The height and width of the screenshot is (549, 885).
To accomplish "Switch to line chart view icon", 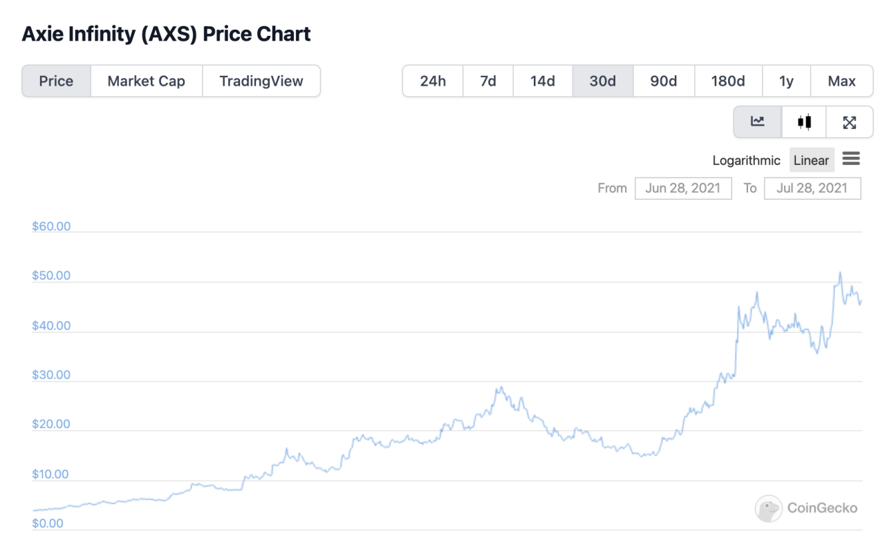I will (758, 122).
